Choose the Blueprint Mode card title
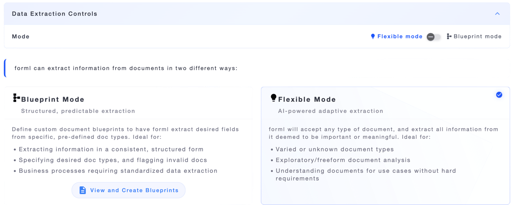 [x=53, y=100]
